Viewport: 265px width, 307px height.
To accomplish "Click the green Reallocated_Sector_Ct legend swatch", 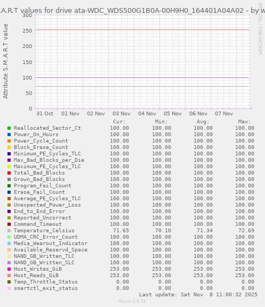I will click(x=9, y=128).
